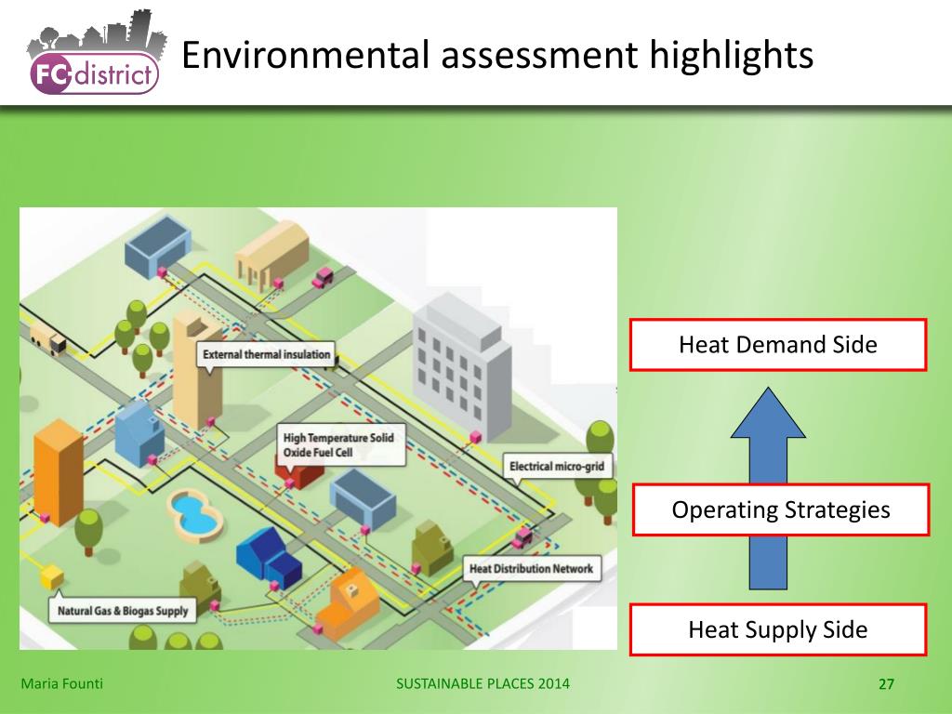This screenshot has width=952, height=714.
Task: Click the pink car near the beige hall
Action: pos(323,277)
